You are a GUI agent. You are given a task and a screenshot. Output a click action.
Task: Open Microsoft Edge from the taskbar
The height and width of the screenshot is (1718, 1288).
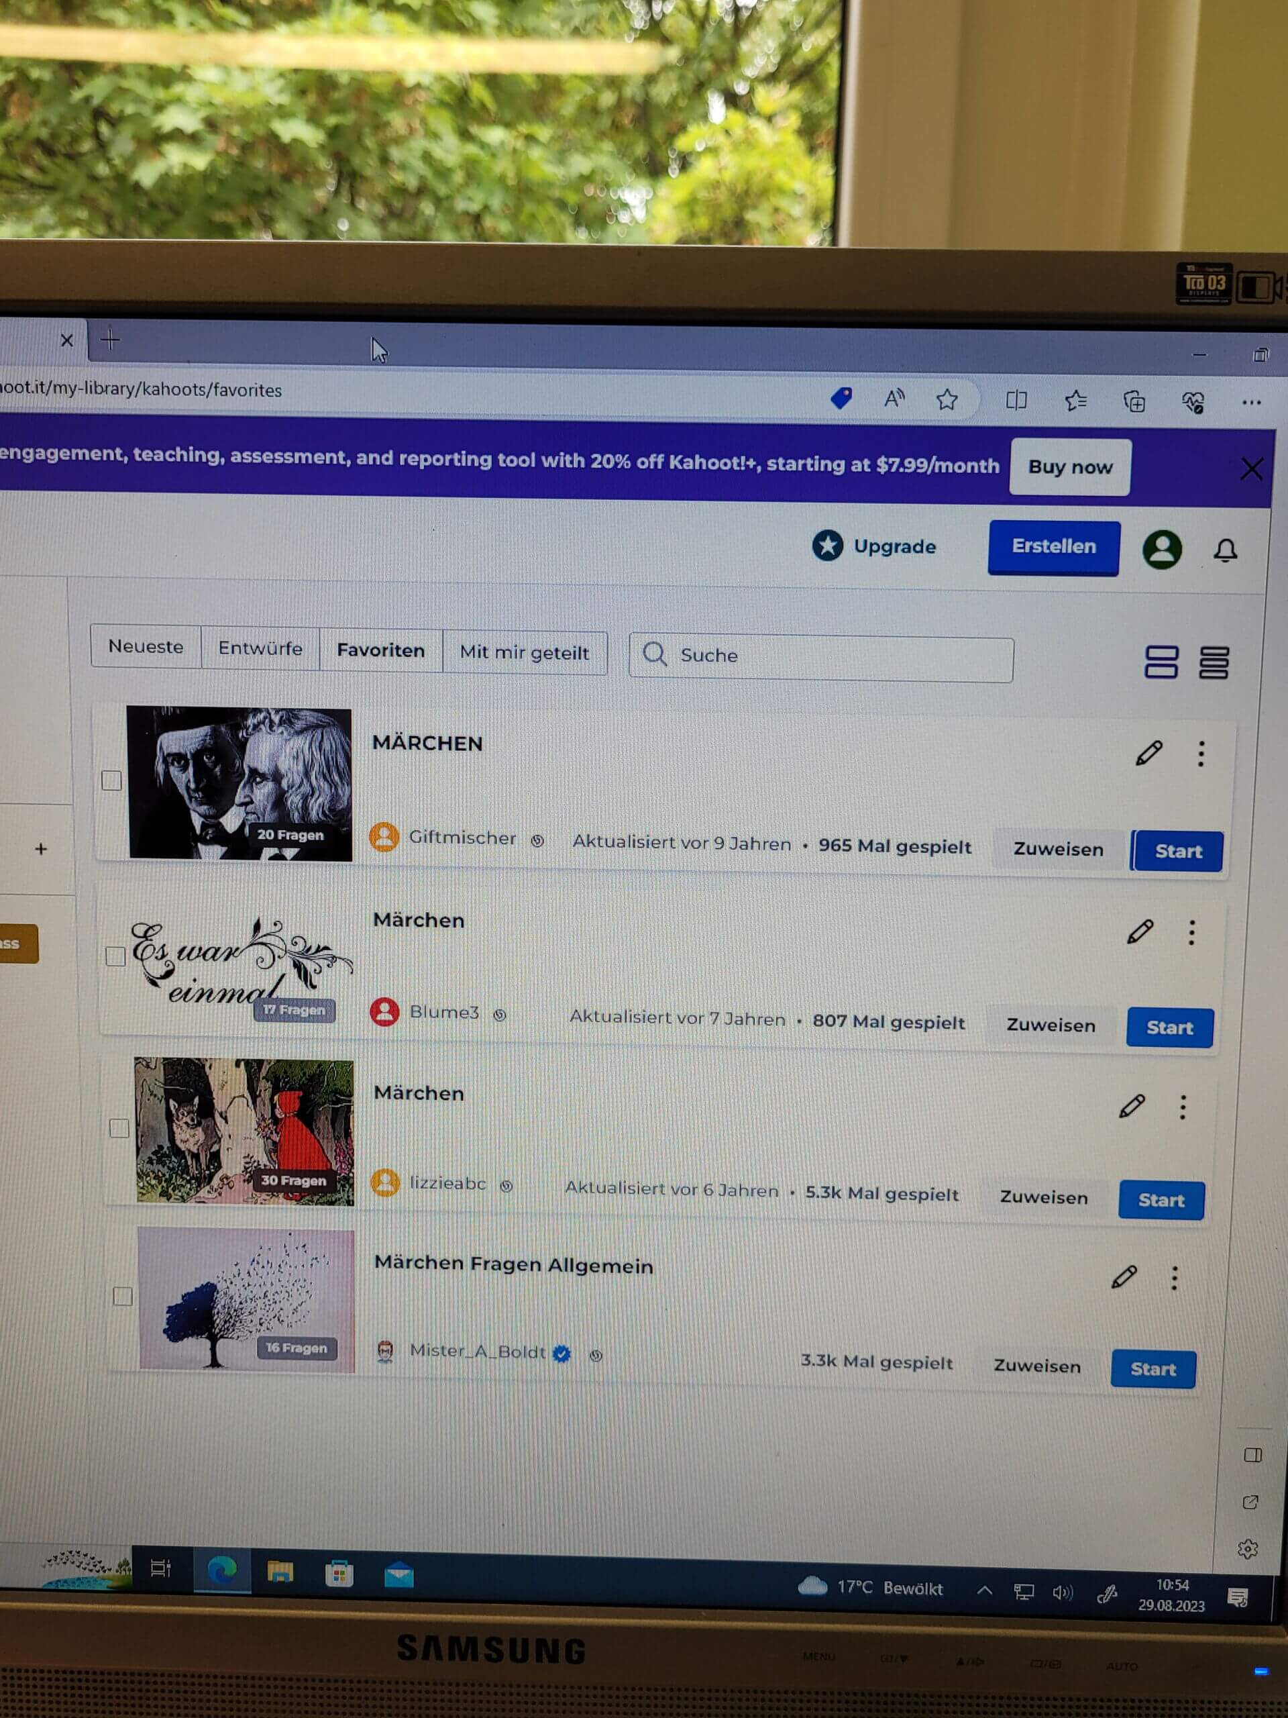(x=222, y=1571)
